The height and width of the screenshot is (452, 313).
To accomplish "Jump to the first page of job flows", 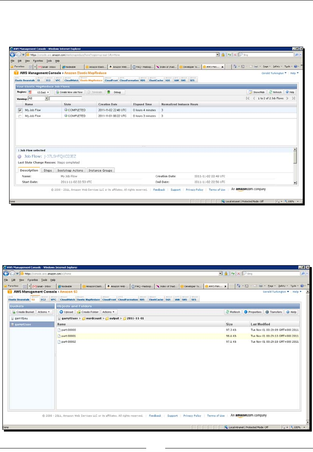I will click(248, 98).
